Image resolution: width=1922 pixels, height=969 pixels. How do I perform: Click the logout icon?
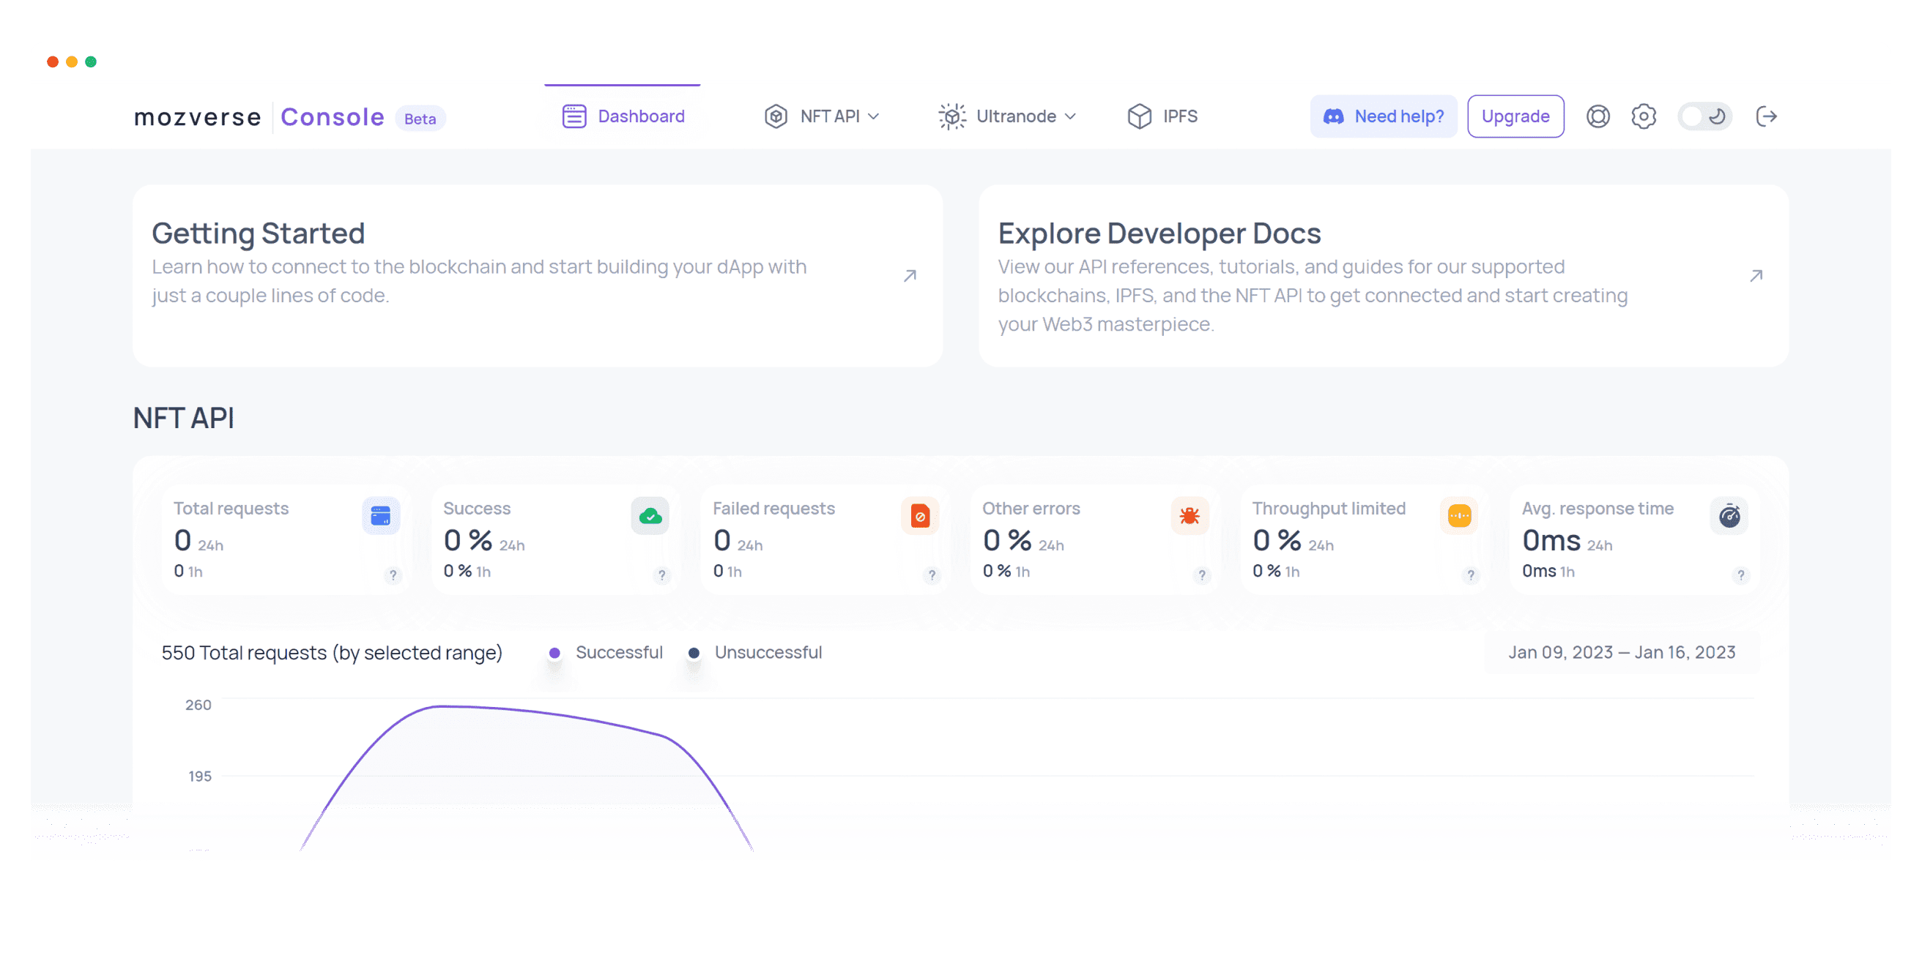(1766, 116)
